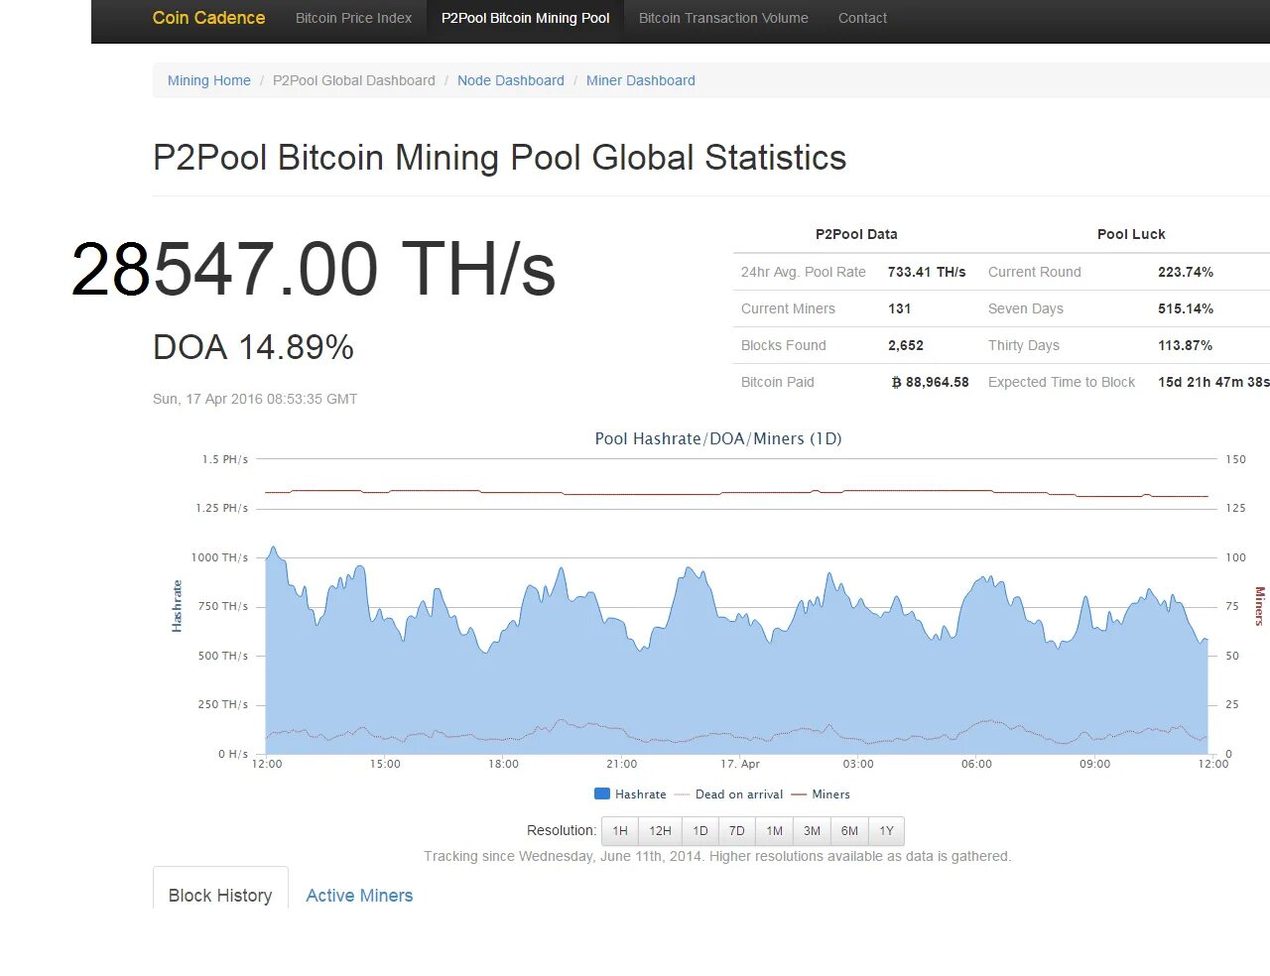Click Thirty Days luck 113.87%
This screenshot has width=1270, height=976.
(1186, 345)
